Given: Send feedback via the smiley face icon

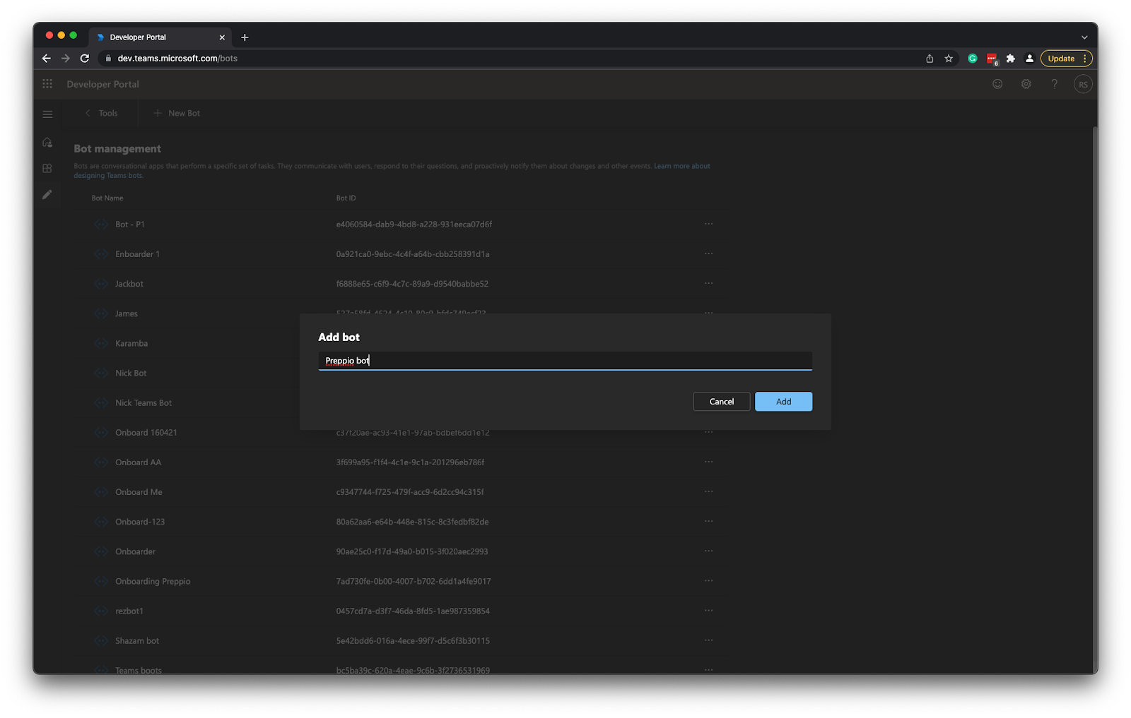Looking at the screenshot, I should pos(997,83).
